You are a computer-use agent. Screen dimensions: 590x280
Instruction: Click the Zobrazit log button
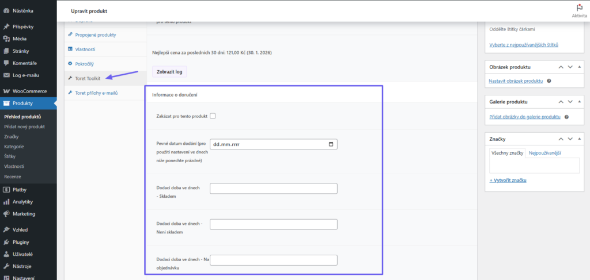169,72
